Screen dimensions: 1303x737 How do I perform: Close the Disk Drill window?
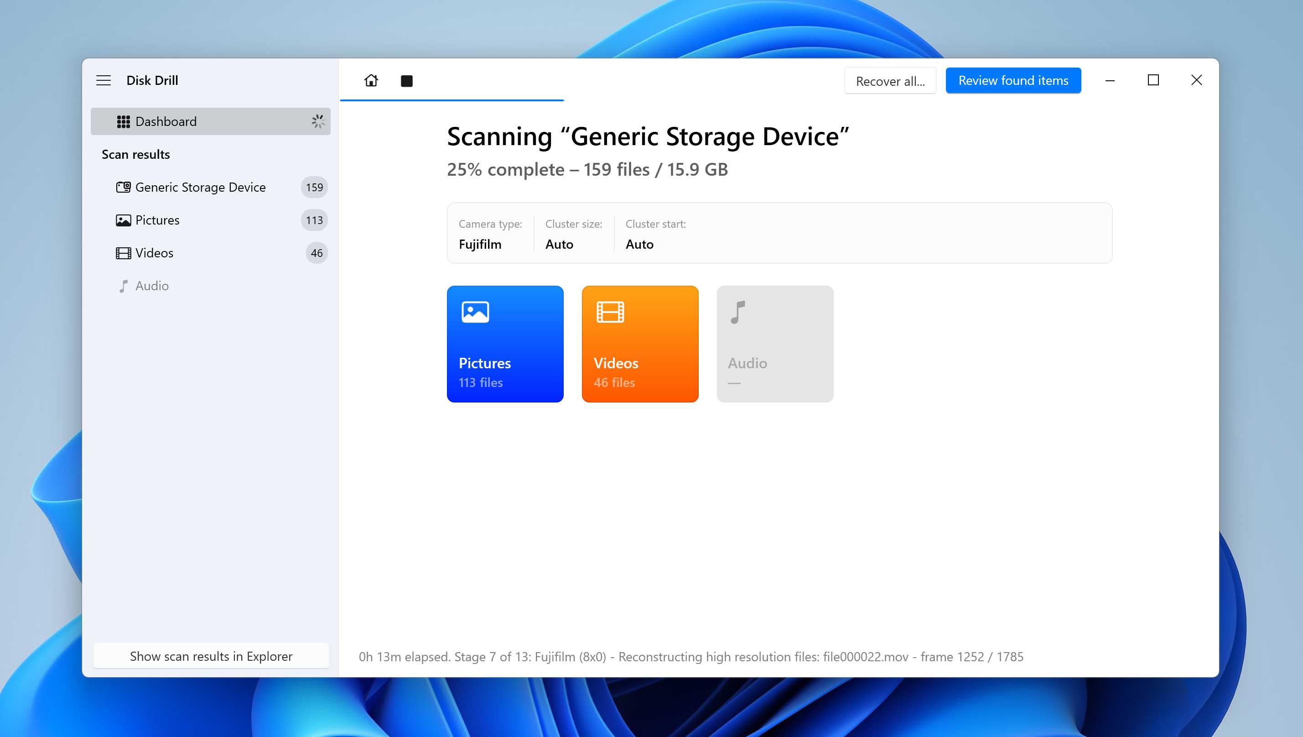tap(1196, 80)
